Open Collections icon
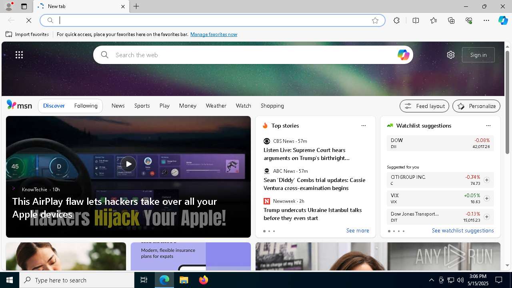This screenshot has width=512, height=288. pyautogui.click(x=451, y=20)
